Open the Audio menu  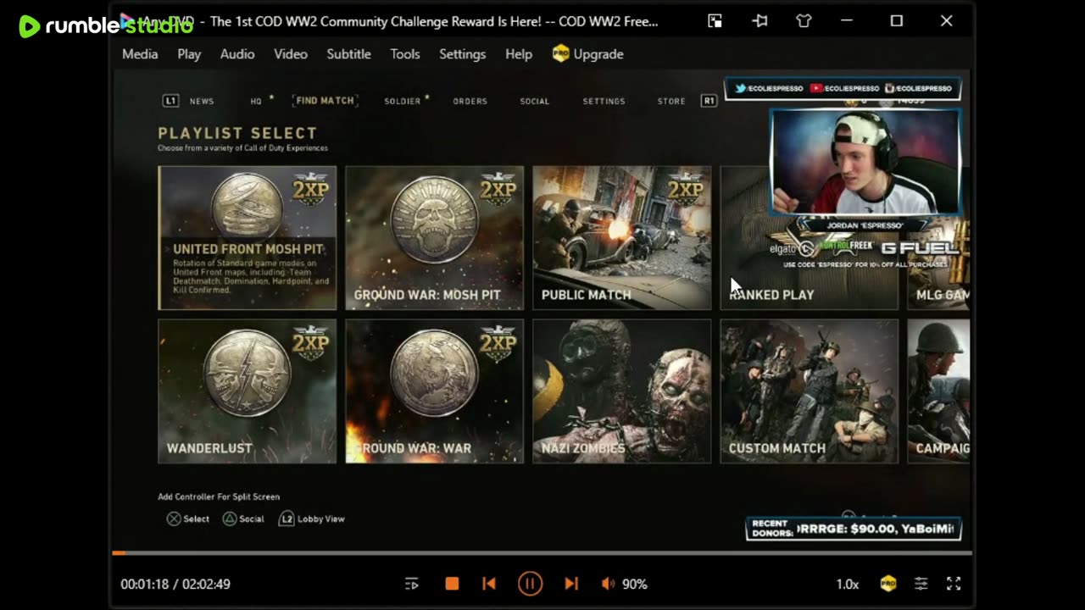(x=237, y=54)
